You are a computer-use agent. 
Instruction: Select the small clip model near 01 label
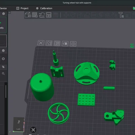112,65
